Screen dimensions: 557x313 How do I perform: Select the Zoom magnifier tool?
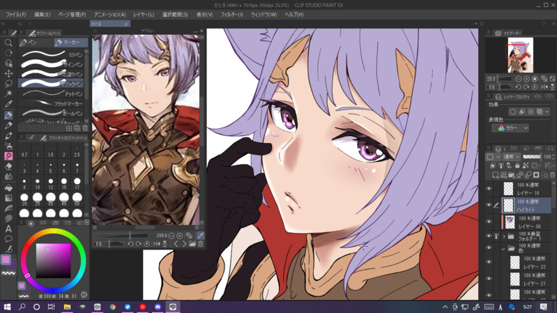8,43
